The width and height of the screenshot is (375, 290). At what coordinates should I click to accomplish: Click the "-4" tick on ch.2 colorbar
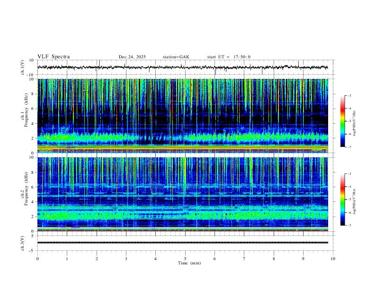[x=349, y=187]
